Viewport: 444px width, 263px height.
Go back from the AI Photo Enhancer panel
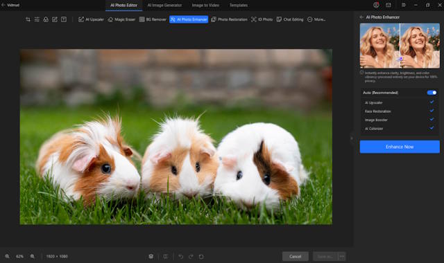(x=361, y=17)
